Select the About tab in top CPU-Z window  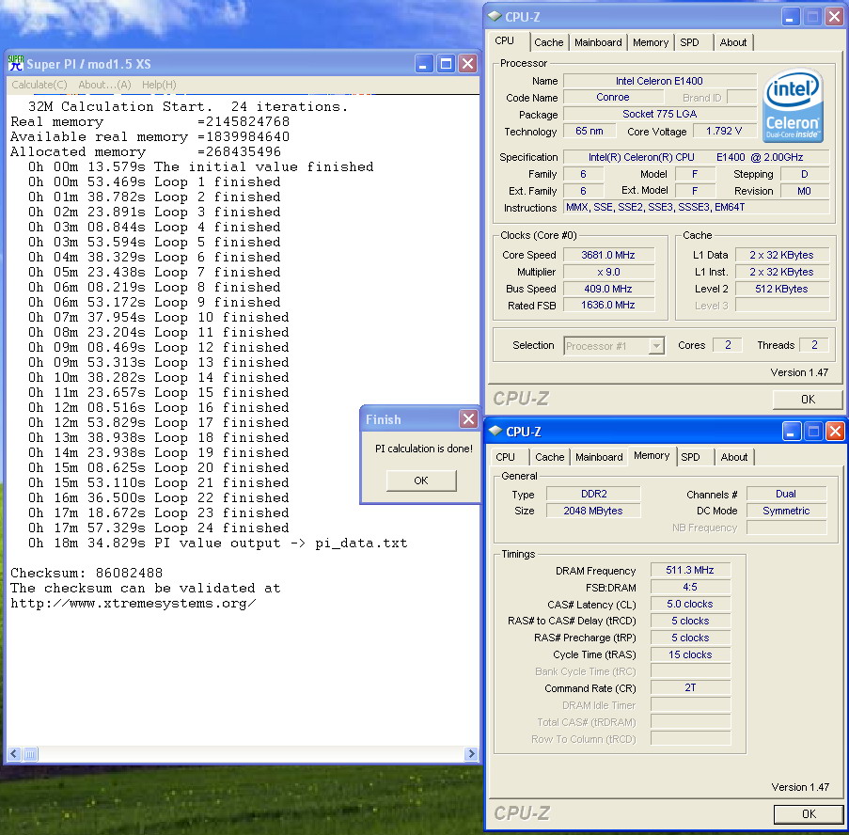coord(733,42)
